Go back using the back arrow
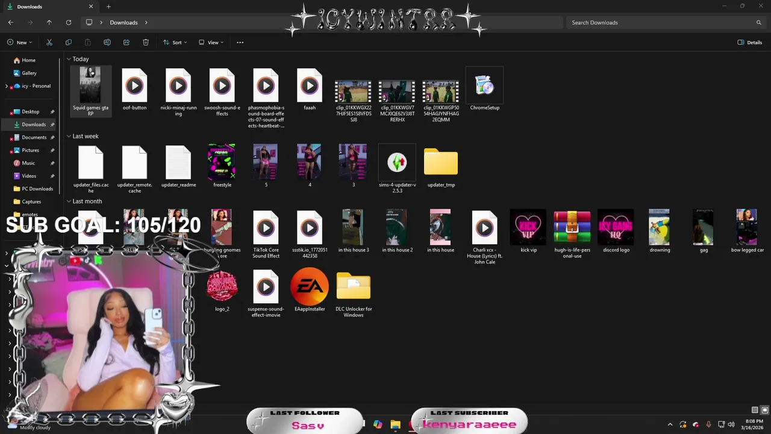Viewport: 771px width, 434px height. tap(11, 22)
